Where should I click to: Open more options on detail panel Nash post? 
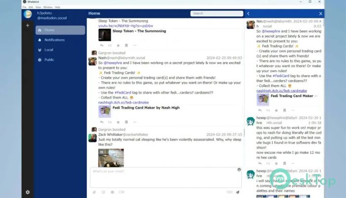pos(293,110)
